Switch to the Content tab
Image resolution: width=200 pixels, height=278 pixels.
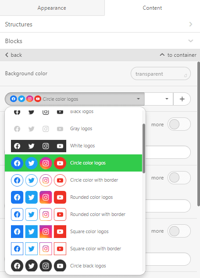(152, 8)
